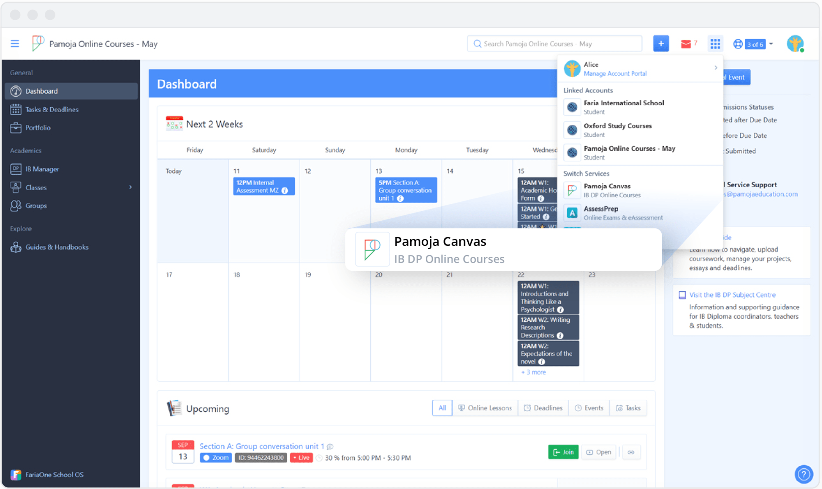Image resolution: width=822 pixels, height=489 pixels.
Task: Expand Alice account portal chevron
Action: point(716,68)
